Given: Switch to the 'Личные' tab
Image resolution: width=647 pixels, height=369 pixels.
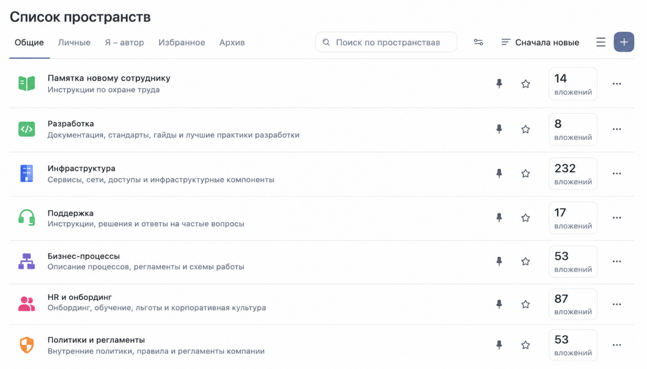Looking at the screenshot, I should pos(74,42).
